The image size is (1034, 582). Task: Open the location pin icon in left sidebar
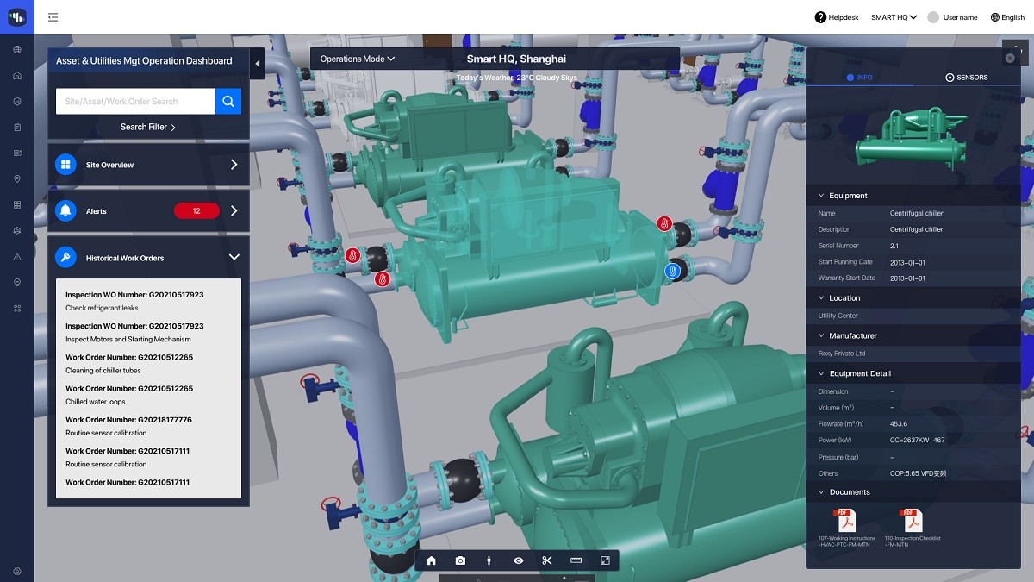[x=16, y=178]
